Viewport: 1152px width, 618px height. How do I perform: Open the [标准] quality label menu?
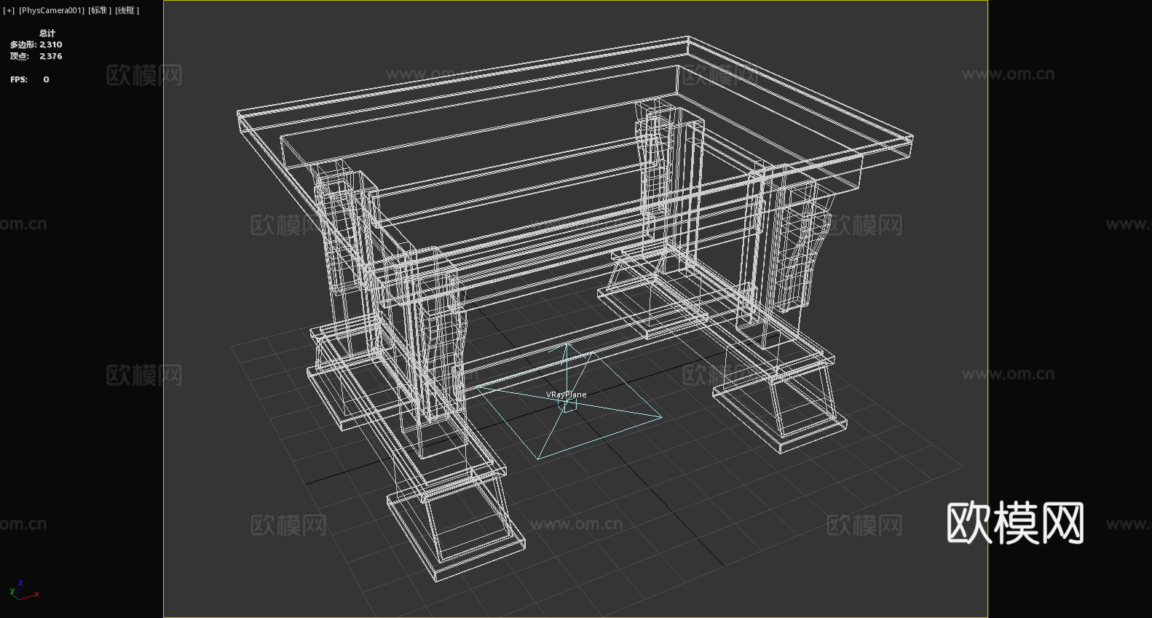click(100, 10)
